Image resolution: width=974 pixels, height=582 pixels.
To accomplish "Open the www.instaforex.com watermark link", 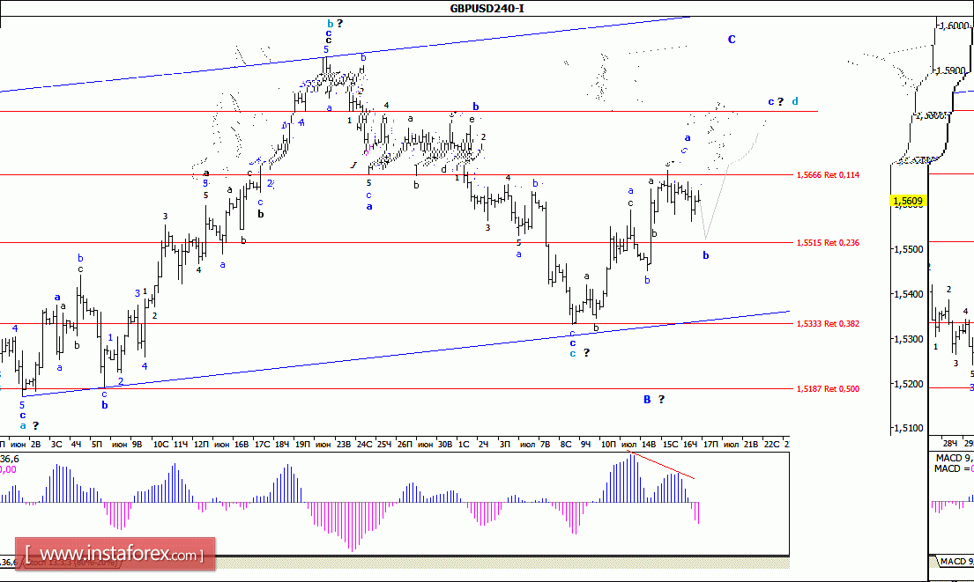I will pyautogui.click(x=115, y=554).
